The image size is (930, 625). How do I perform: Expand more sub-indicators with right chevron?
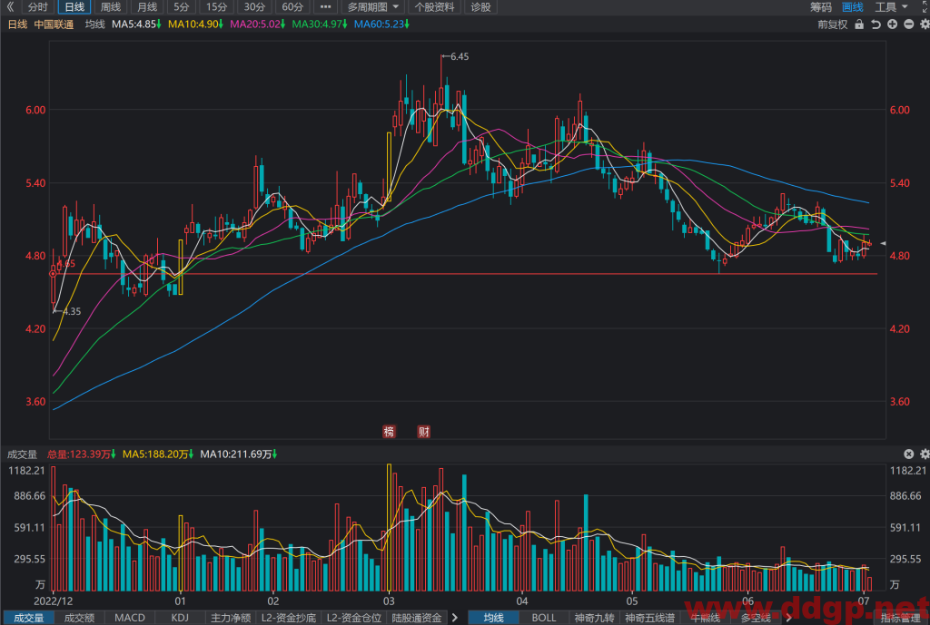tap(455, 618)
